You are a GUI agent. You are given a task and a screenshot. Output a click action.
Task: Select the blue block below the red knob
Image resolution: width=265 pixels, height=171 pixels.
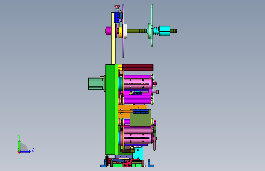tap(116, 17)
